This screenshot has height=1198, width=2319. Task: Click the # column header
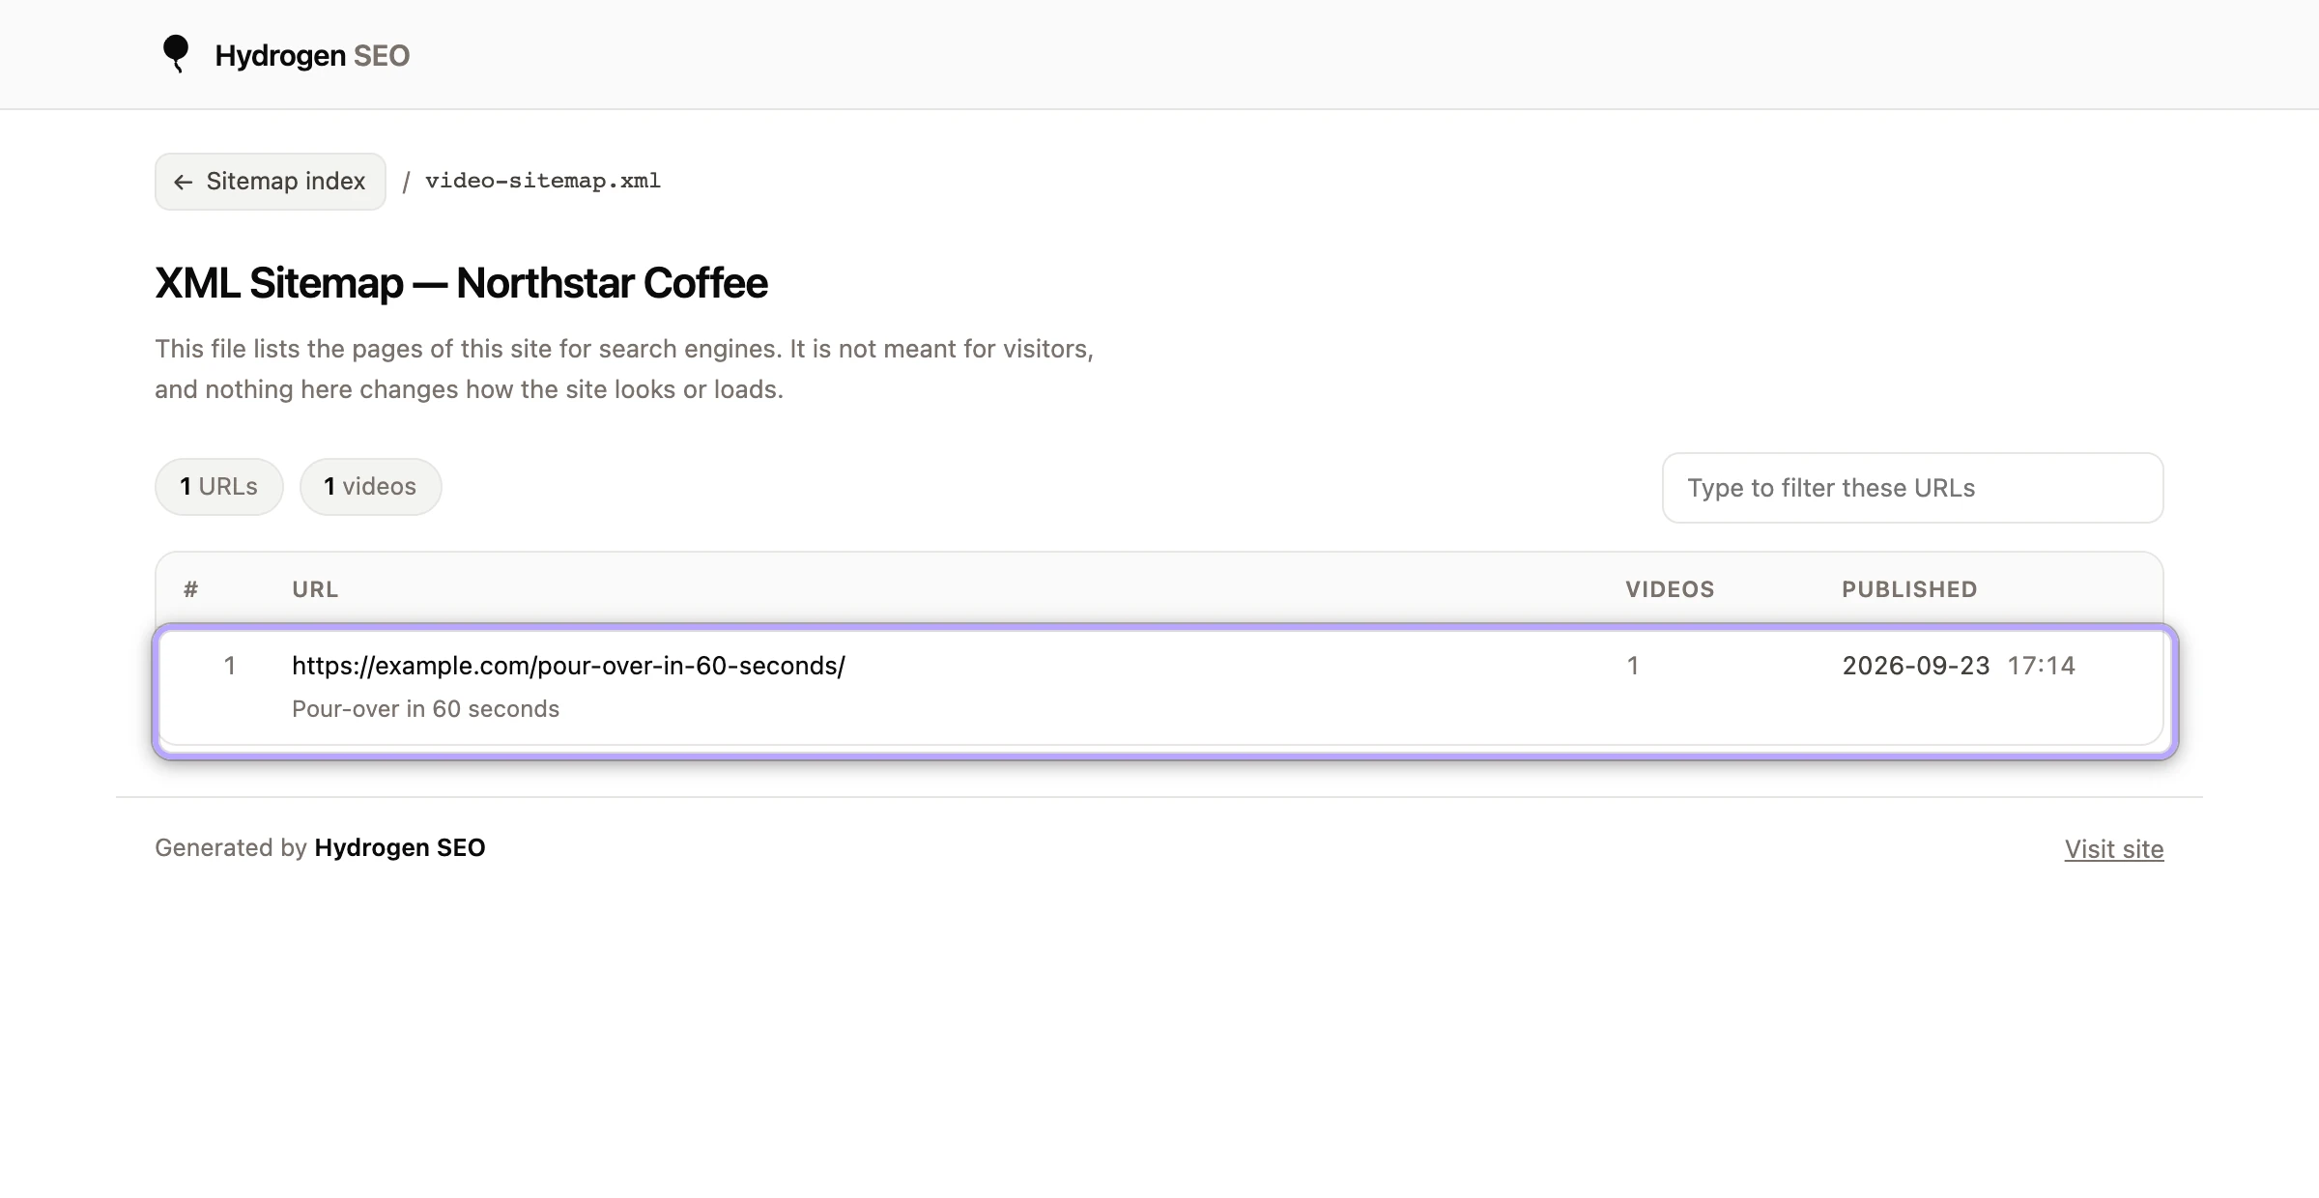tap(191, 589)
